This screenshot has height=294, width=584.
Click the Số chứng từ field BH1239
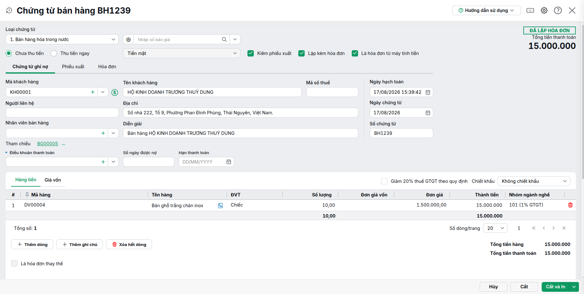pos(401,133)
